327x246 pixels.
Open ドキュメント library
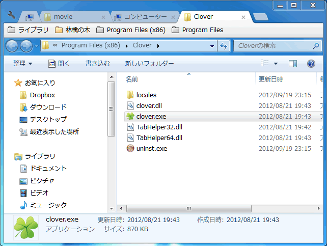coord(43,169)
